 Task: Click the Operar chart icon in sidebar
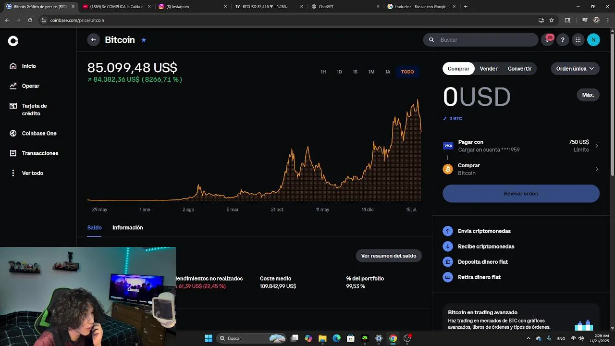click(x=13, y=86)
